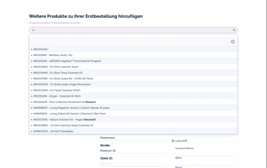The image size is (267, 168).
Task: Select Natural Solution Kit Vegan (Deutsch)
Action: pyautogui.click(x=73, y=119)
